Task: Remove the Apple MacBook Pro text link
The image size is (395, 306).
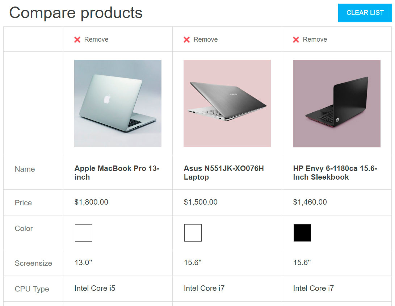Action: click(x=96, y=39)
